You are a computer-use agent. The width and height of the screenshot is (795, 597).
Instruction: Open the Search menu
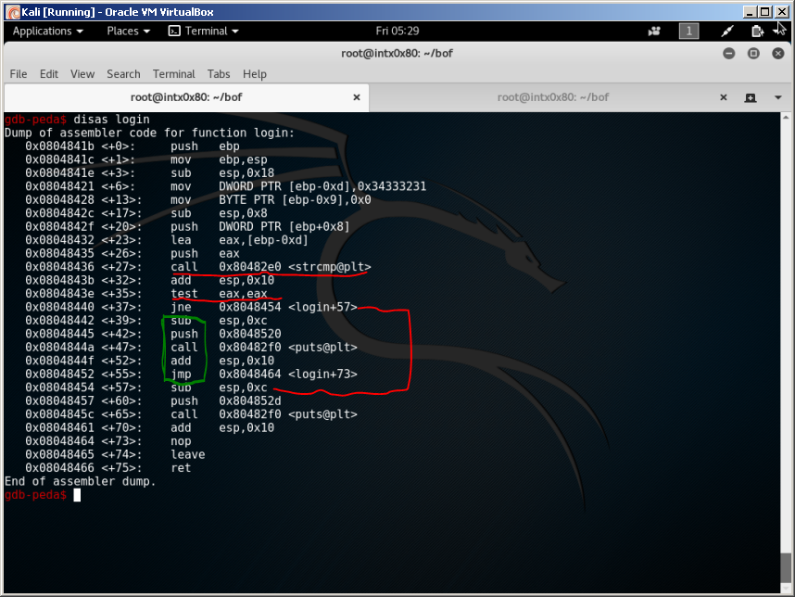[x=123, y=74]
